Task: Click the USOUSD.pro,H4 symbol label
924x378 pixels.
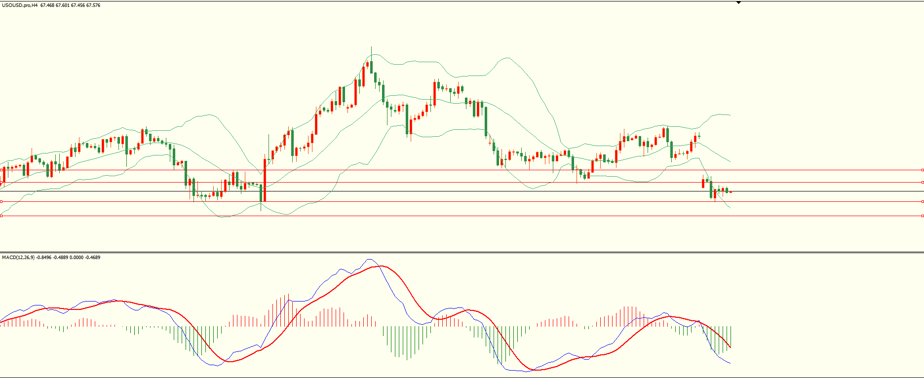Action: click(x=20, y=5)
